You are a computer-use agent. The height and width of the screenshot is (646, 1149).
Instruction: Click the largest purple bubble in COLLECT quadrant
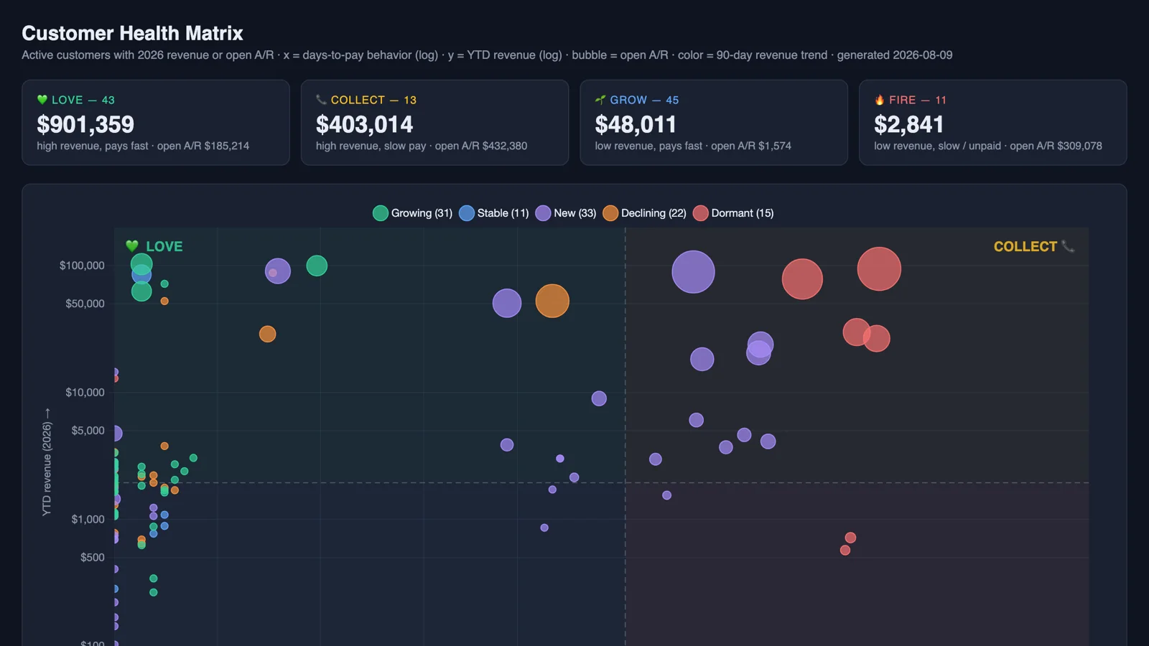[x=693, y=272]
